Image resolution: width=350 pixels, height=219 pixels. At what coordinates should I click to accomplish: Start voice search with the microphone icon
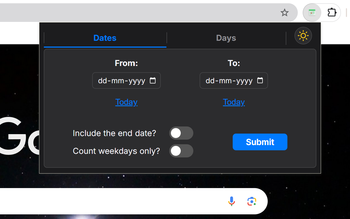231,201
